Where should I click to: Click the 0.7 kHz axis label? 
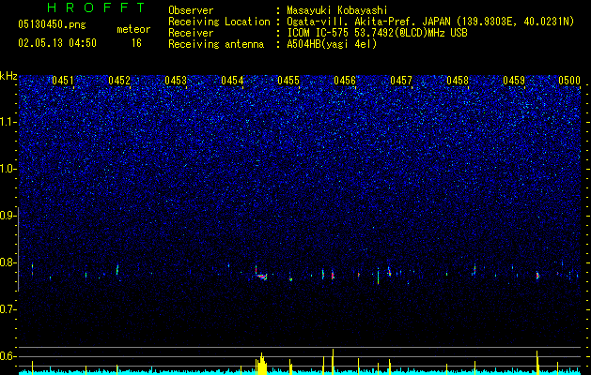pyautogui.click(x=8, y=309)
